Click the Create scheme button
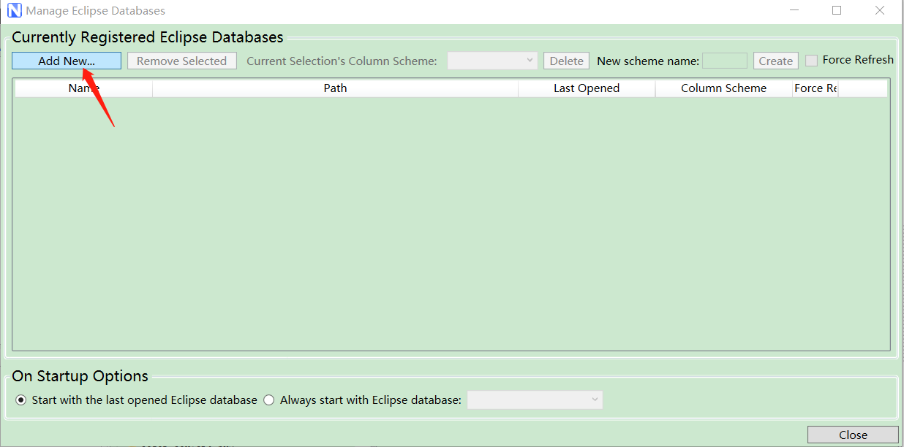The image size is (904, 447). pyautogui.click(x=775, y=61)
